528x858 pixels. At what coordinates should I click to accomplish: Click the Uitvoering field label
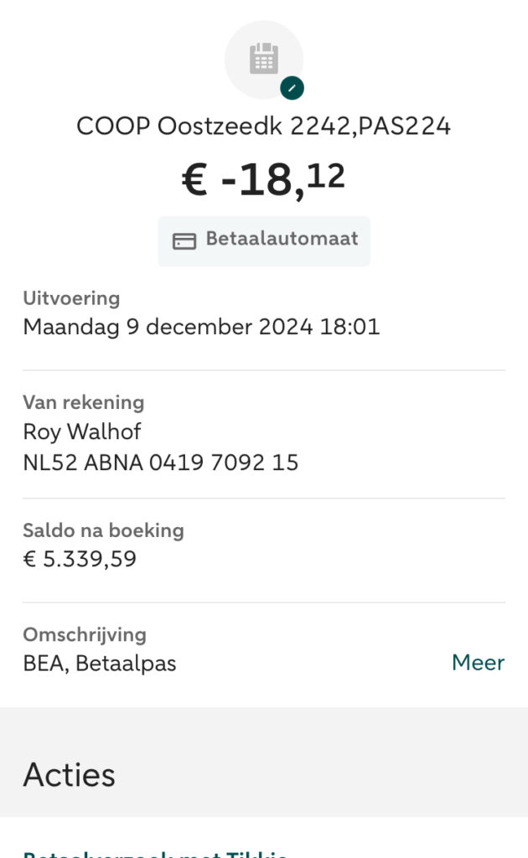coord(71,298)
